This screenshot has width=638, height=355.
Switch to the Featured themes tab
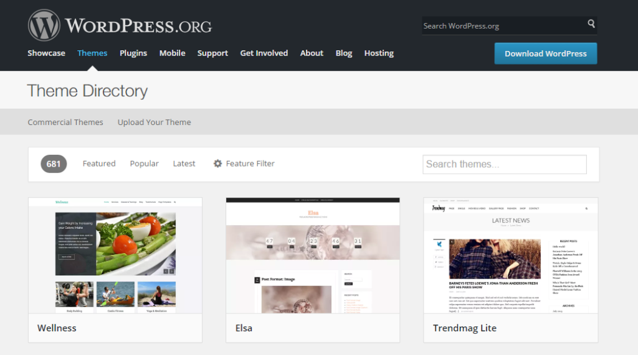coord(99,164)
